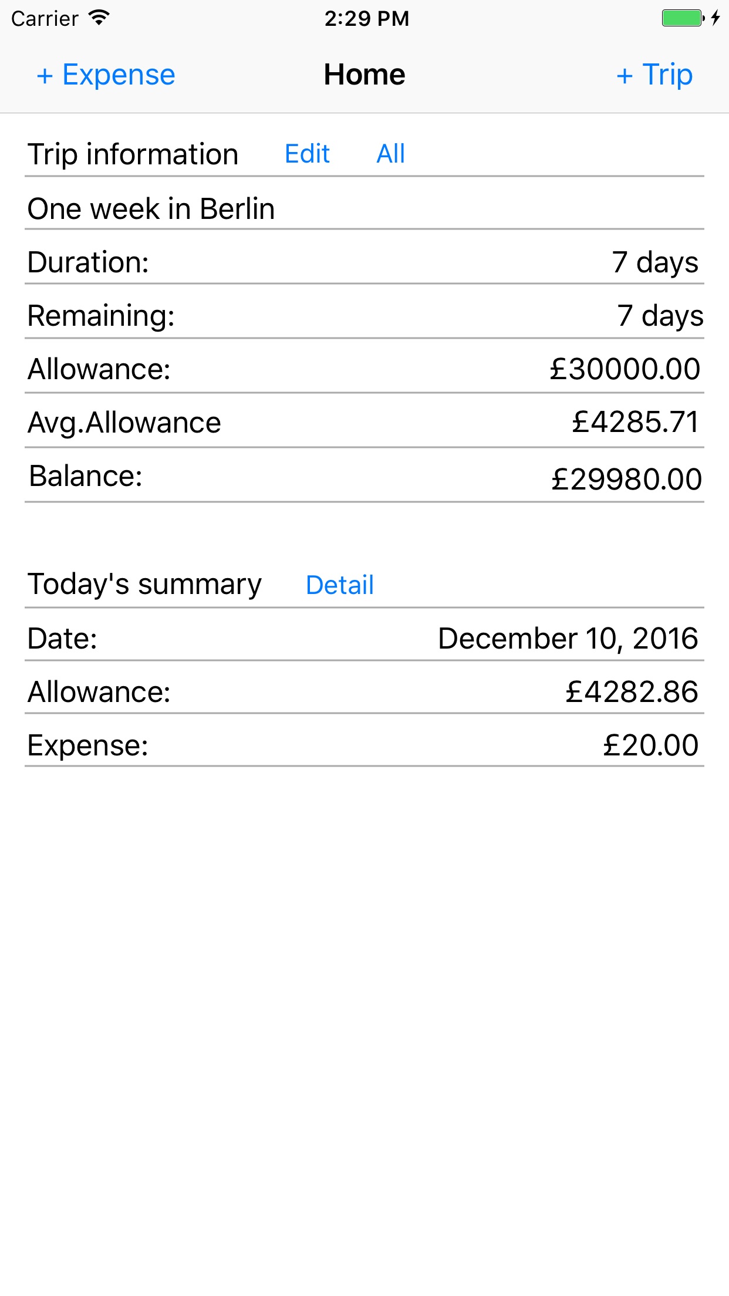
Task: Tap the + Expense button
Action: 106,75
